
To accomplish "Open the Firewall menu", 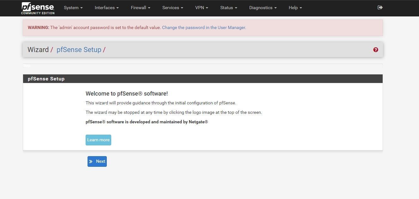I will click(x=141, y=8).
